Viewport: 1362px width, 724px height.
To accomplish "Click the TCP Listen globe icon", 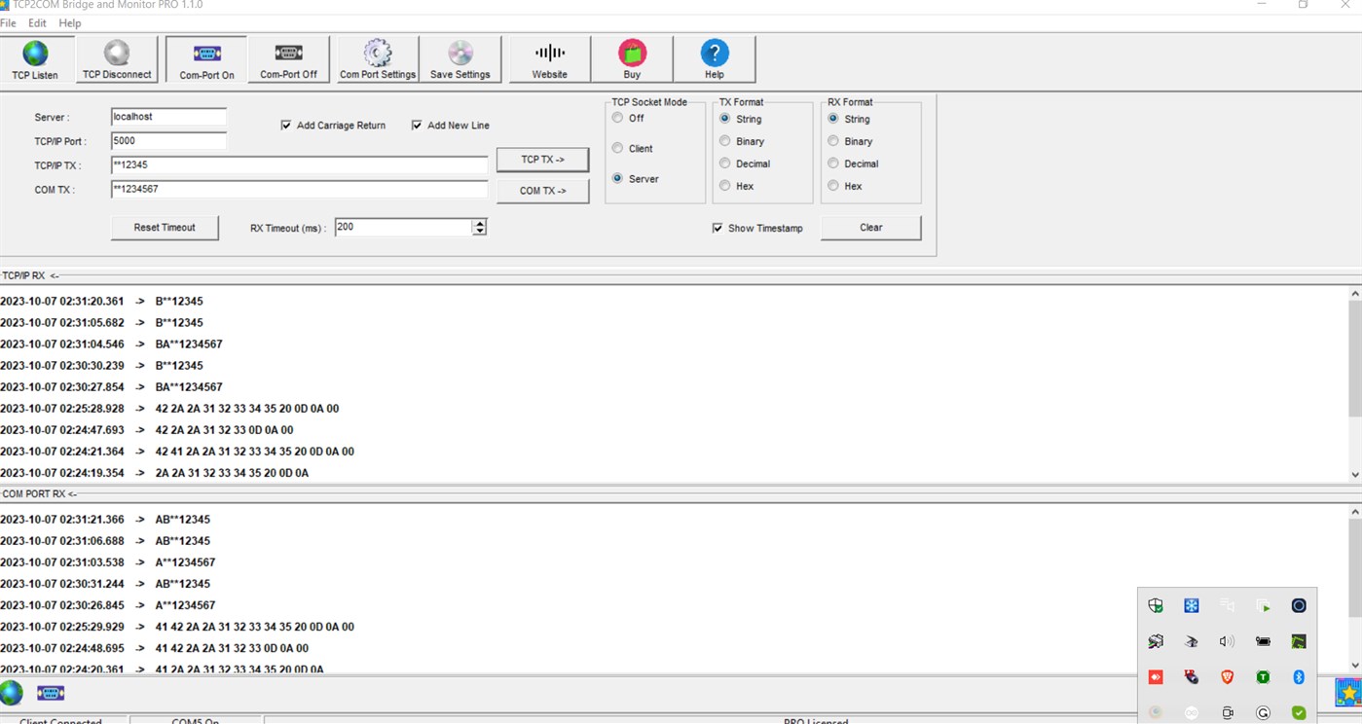I will coord(35,54).
